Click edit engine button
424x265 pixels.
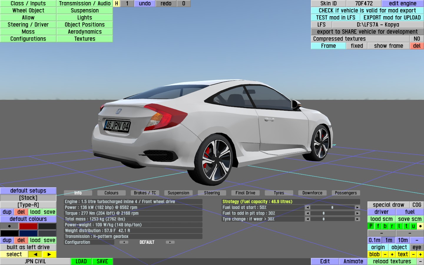click(403, 4)
